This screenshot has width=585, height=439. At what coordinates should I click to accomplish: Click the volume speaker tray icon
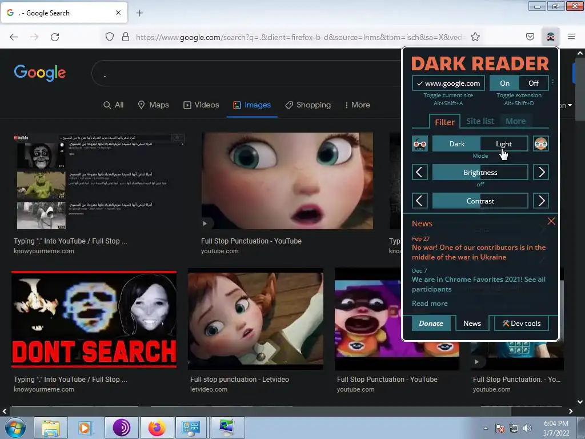point(527,428)
